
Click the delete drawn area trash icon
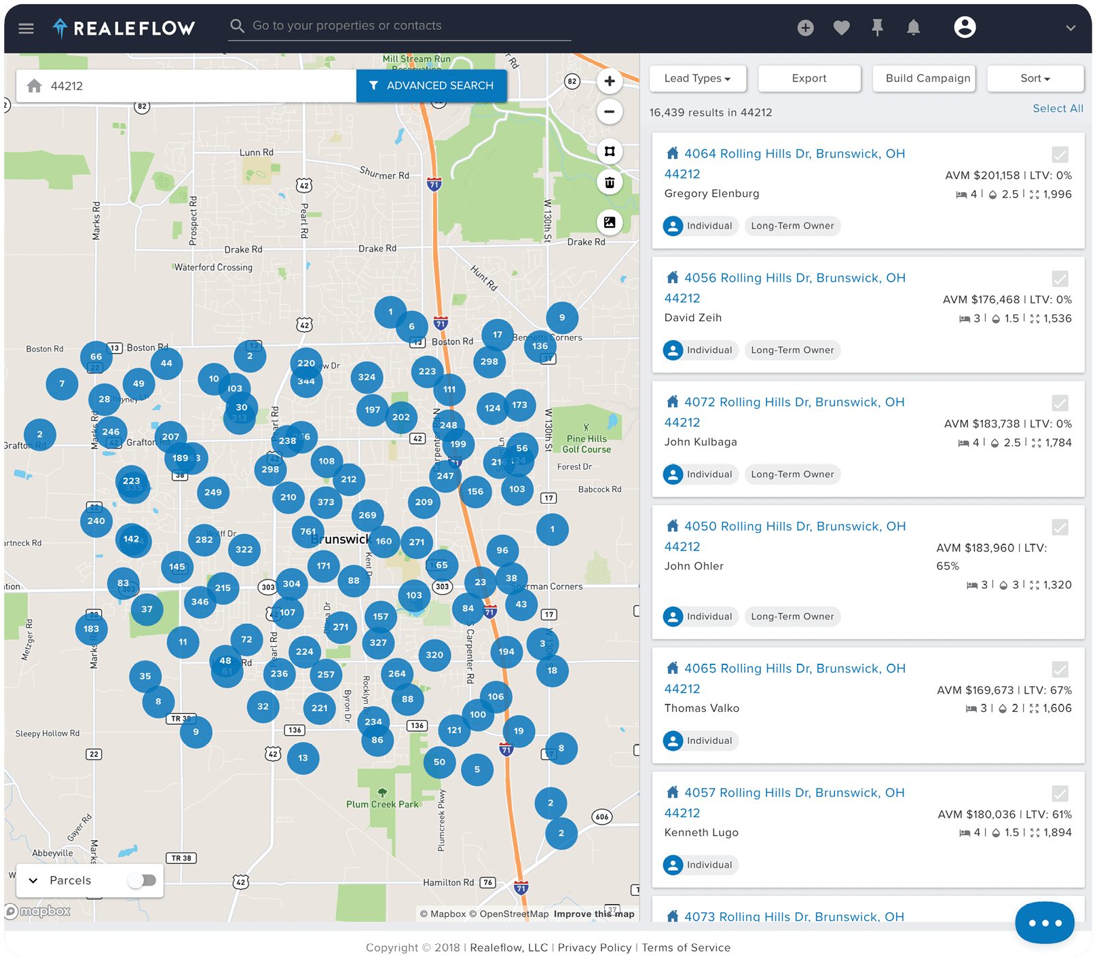pos(610,183)
